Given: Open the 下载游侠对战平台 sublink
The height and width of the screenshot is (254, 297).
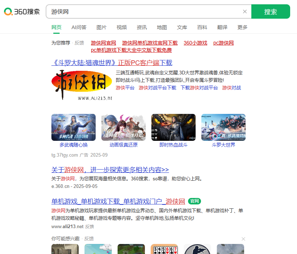Looking at the screenshot, I should 199,88.
